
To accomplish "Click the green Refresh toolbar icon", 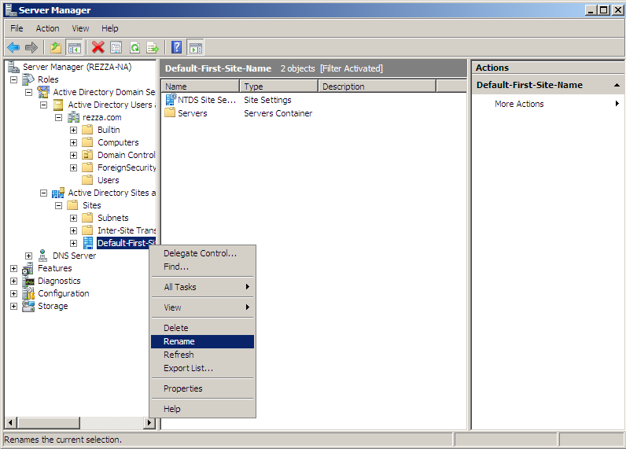I will pos(135,48).
